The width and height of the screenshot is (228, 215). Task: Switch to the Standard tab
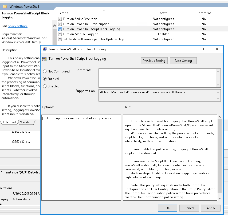[x=26, y=122]
